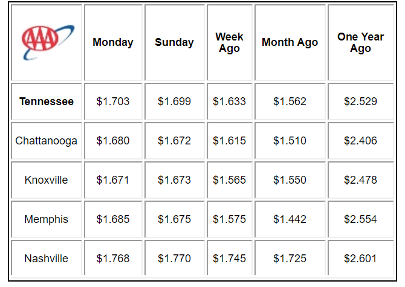Click Nashville one year ago price $2.601

pyautogui.click(x=361, y=259)
